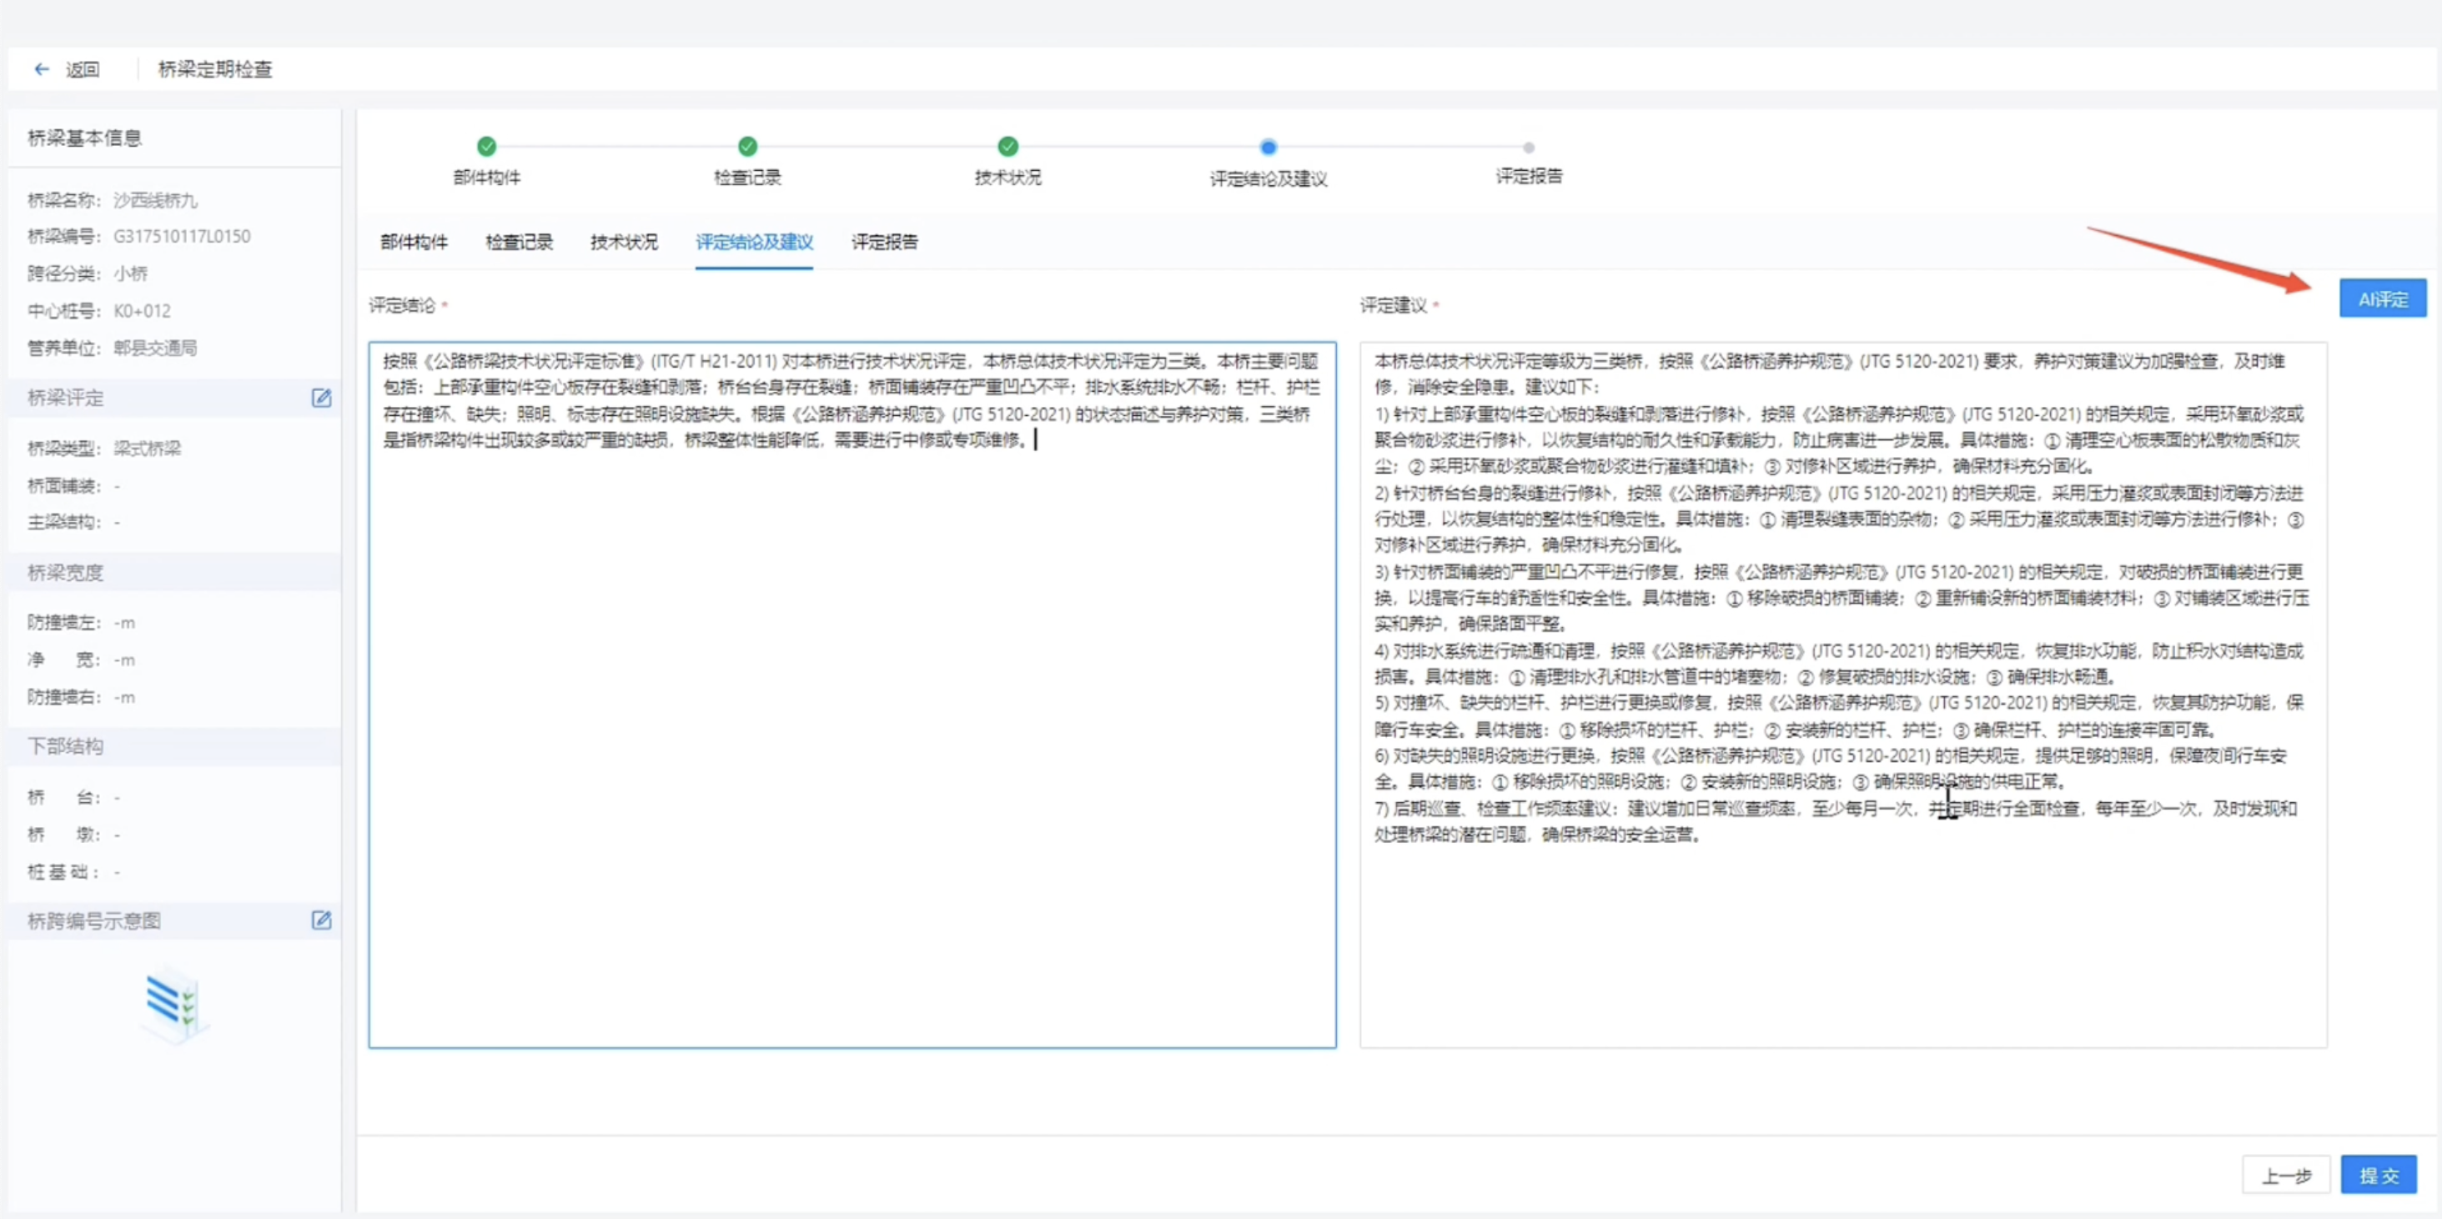Image resolution: width=2442 pixels, height=1219 pixels.
Task: Click the 技术状况 green check step icon
Action: pyautogui.click(x=1007, y=146)
